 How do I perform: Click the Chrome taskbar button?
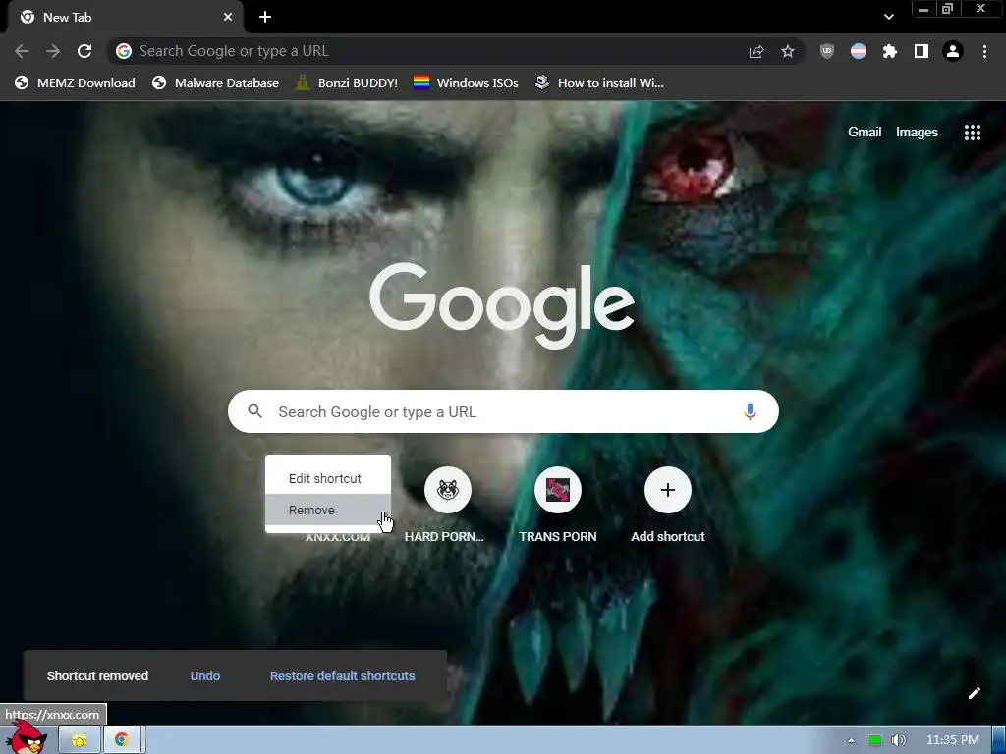(122, 740)
